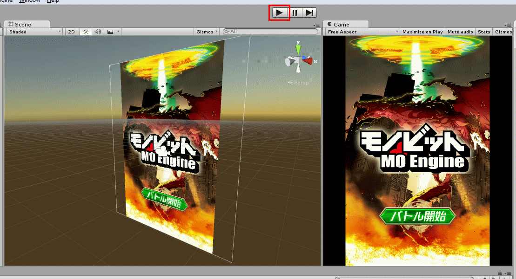Open the Help menu
Viewport: 516px width, 279px height.
(53, 1)
